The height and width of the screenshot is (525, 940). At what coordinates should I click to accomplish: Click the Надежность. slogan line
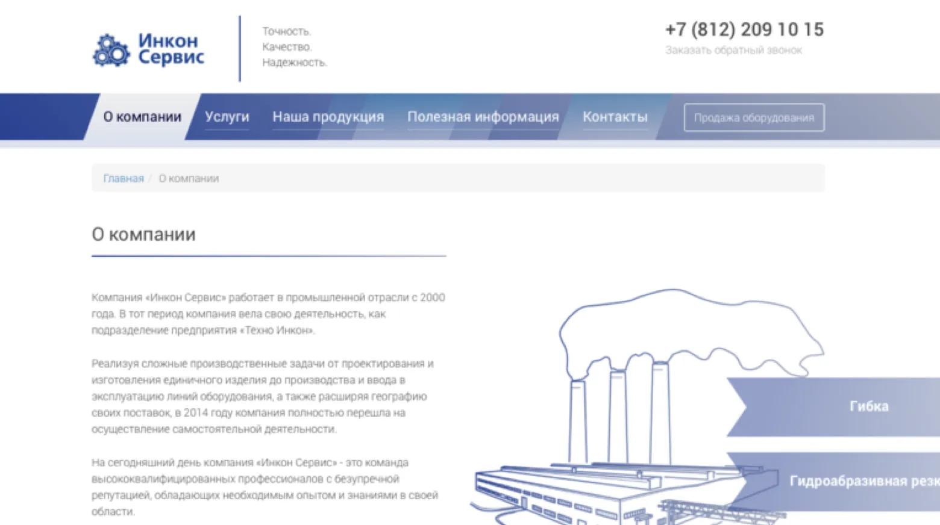294,63
